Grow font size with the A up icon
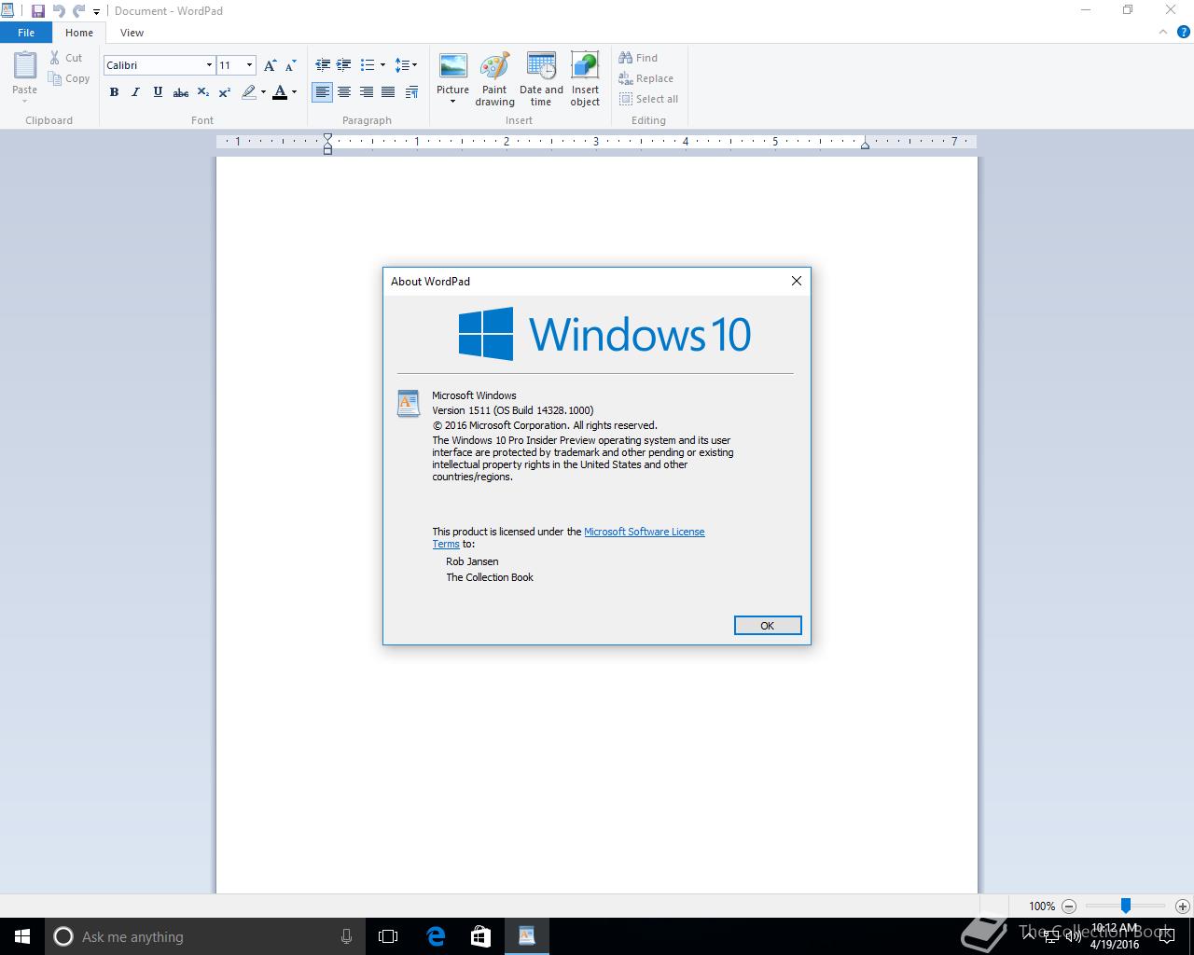Viewport: 1194px width, 955px height. pos(270,65)
